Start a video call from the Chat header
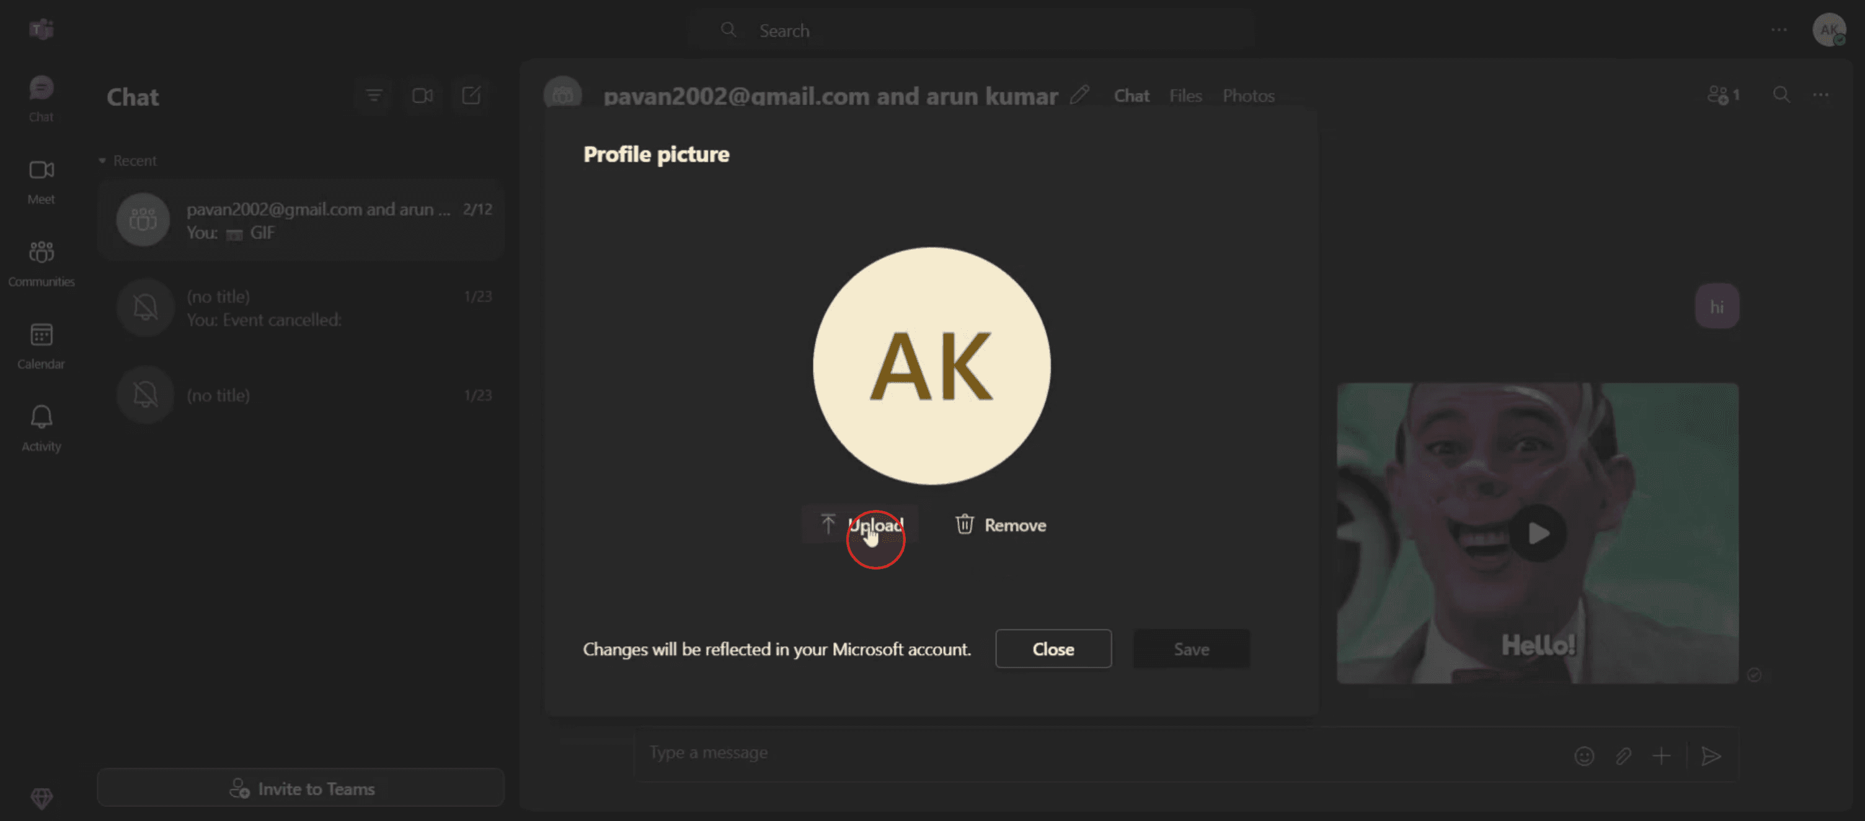This screenshot has width=1865, height=821. click(x=422, y=95)
